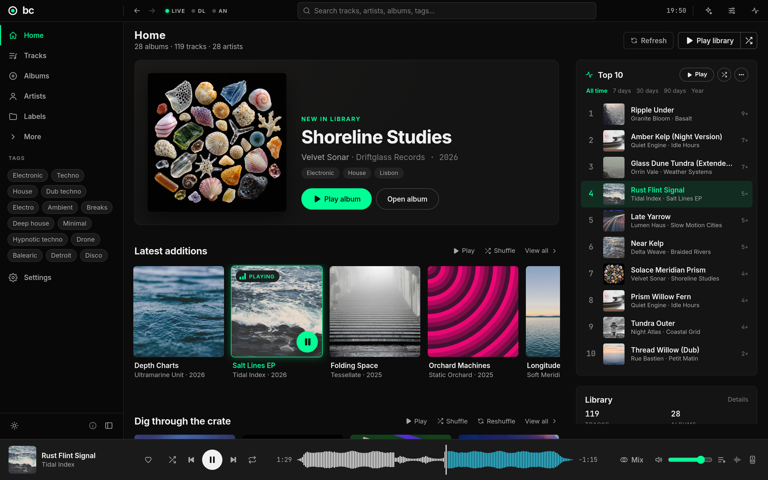Open View all for Latest additions
This screenshot has width=768, height=480.
click(x=540, y=250)
